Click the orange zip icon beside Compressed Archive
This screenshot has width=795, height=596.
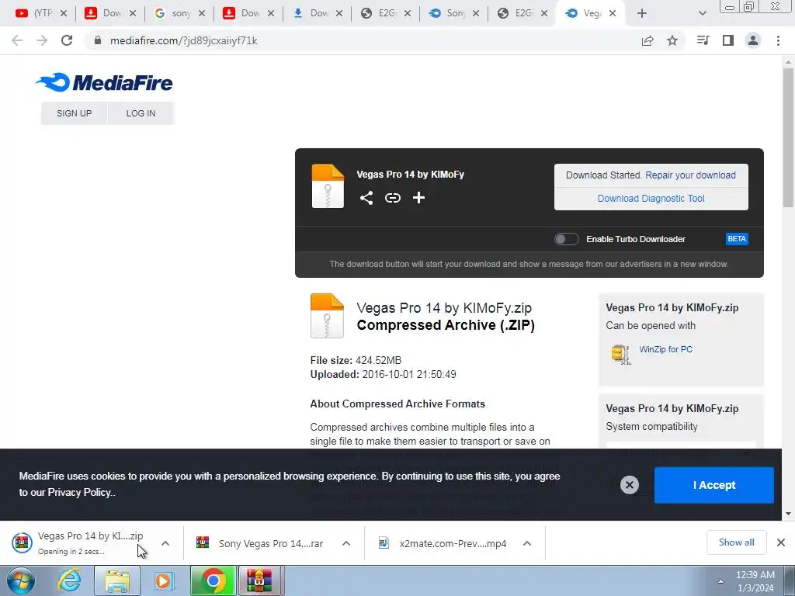point(327,316)
